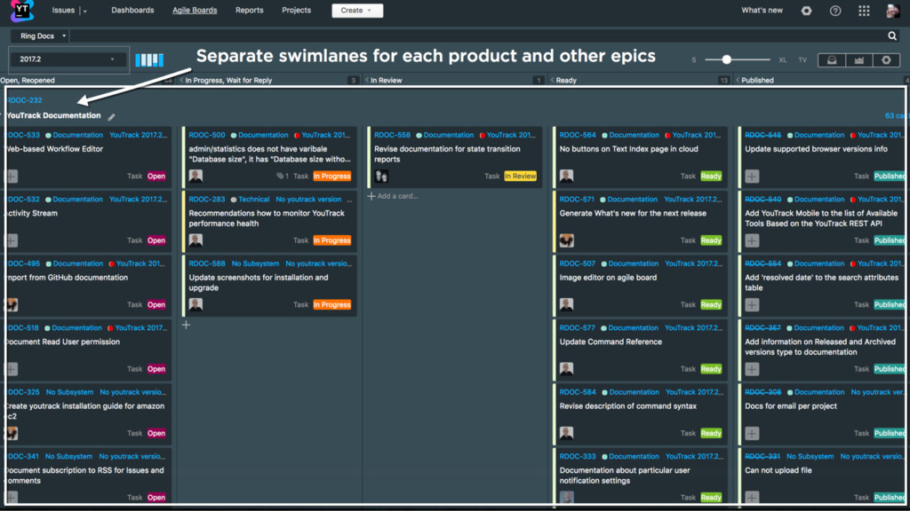Image resolution: width=910 pixels, height=511 pixels.
Task: Click the search magnifier icon
Action: click(892, 35)
